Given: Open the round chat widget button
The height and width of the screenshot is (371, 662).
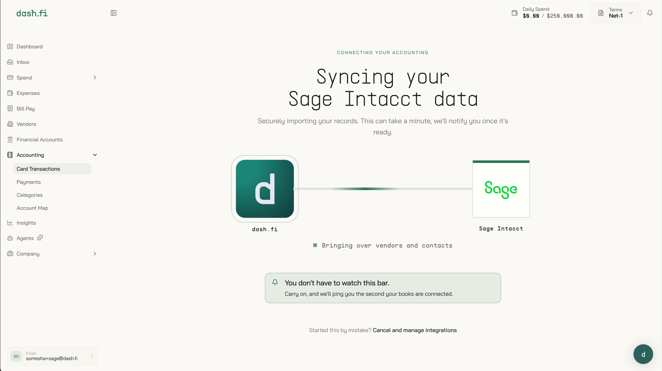Looking at the screenshot, I should tap(643, 354).
